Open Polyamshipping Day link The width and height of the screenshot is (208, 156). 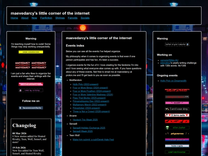(91, 101)
